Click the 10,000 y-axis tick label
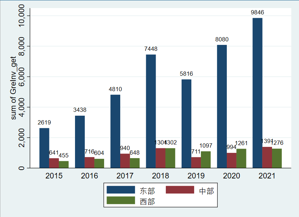Viewport: 299px width, 217px height. (x=21, y=16)
